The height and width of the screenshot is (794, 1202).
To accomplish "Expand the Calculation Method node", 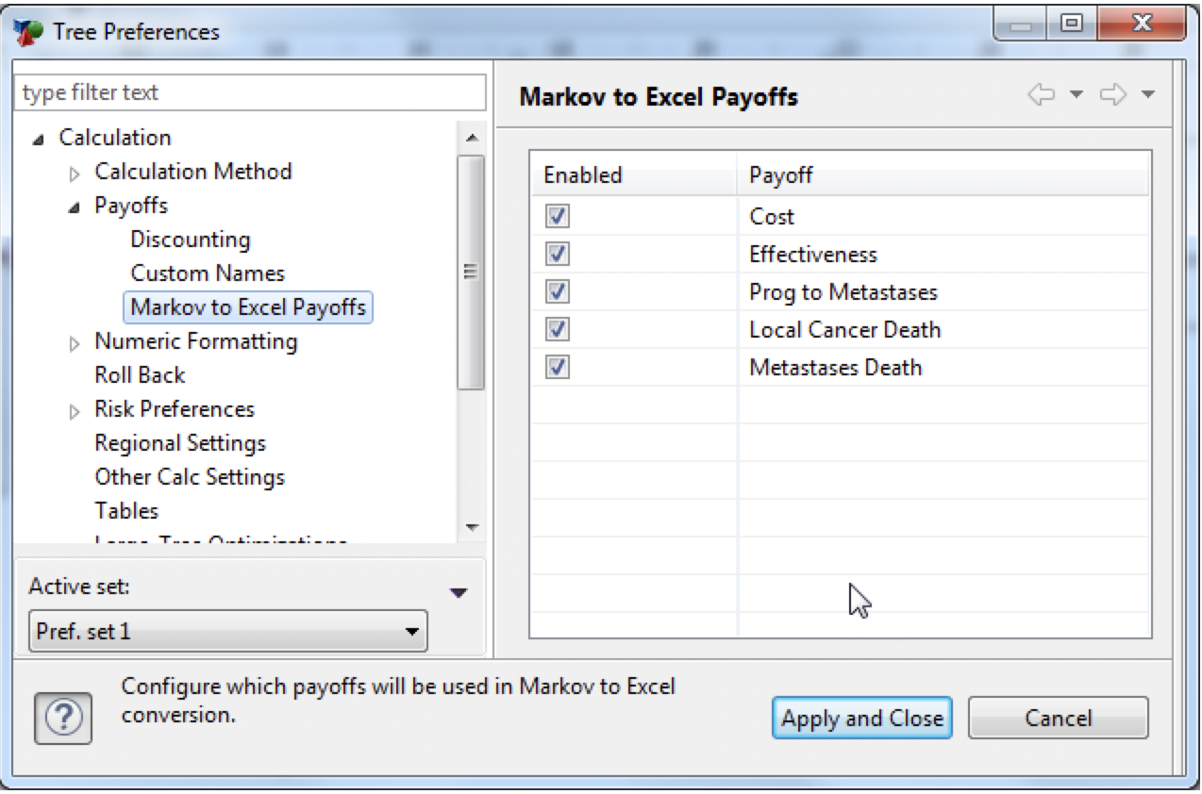I will tap(75, 172).
